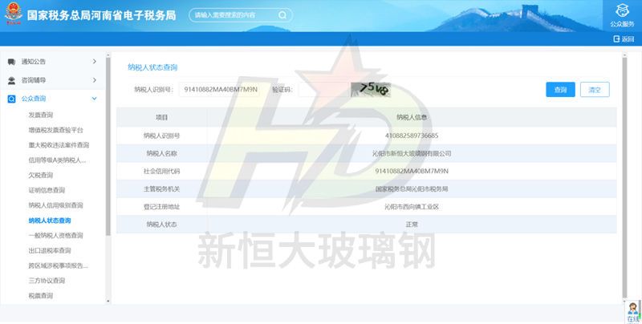This screenshot has height=324, width=642.
Task: Click the 验证码 input field
Action: 323,90
